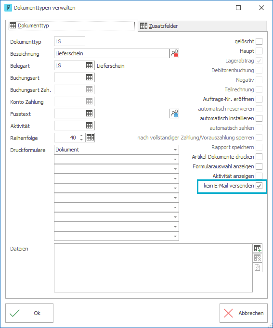273x328 pixels.
Task: Open the Fusstext lookup table icon
Action: 89,114
